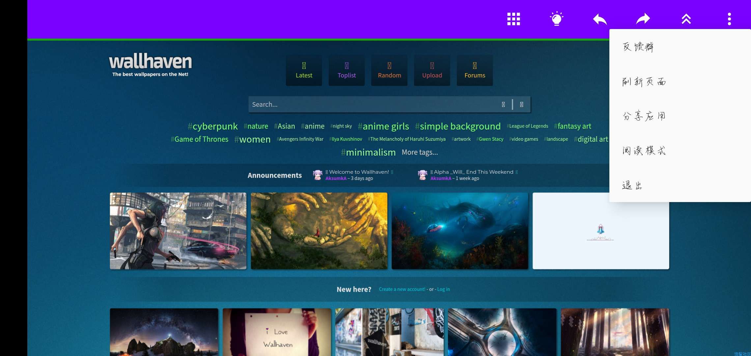Open aerial highway roundabout thumbnail
The height and width of the screenshot is (356, 751).
click(x=502, y=332)
